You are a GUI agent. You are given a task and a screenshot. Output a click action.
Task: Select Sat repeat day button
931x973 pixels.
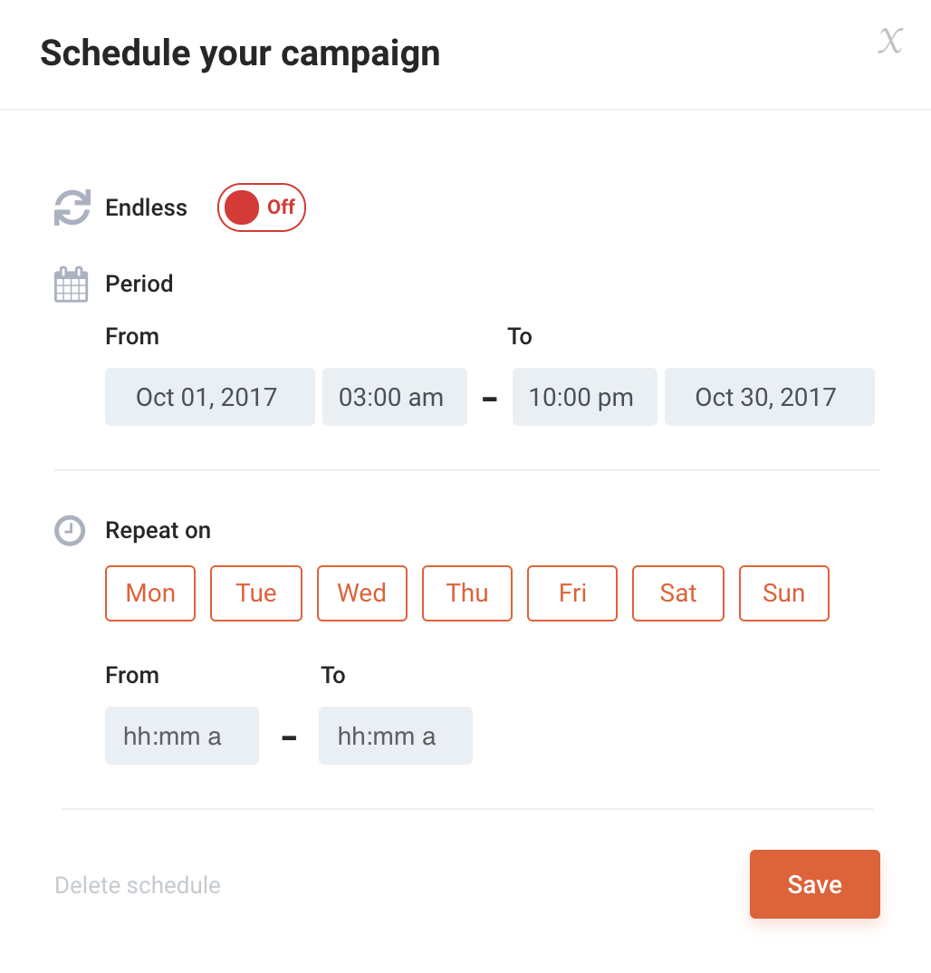point(678,593)
